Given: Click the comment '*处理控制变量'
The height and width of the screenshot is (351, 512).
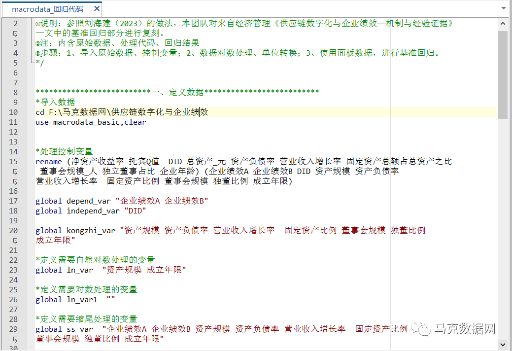Looking at the screenshot, I should pos(65,151).
